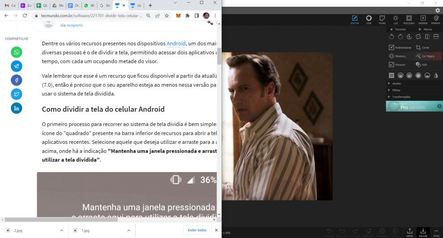The height and width of the screenshot is (238, 443).
Task: Open the Chrome extensions puzzle icon
Action: 187,16
